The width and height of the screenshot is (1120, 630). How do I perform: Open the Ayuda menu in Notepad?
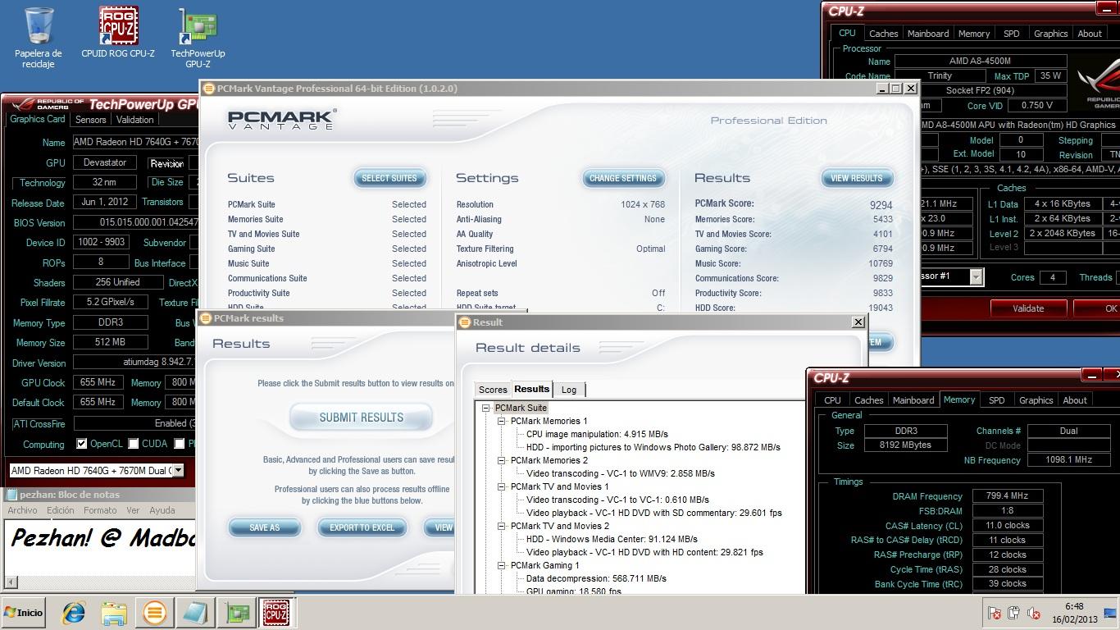pyautogui.click(x=162, y=510)
